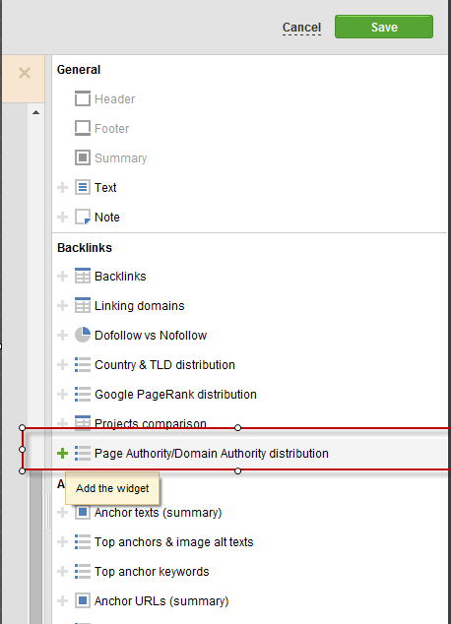This screenshot has width=451, height=624.
Task: Click the Dofollow vs Nofollow pie icon
Action: 83,335
